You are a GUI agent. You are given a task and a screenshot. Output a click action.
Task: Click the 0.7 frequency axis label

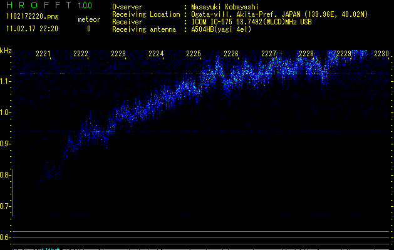(5, 206)
